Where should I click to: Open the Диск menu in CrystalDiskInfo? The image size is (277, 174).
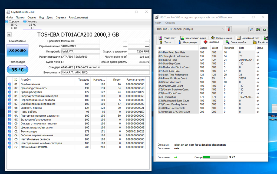pyautogui.click(x=50, y=18)
